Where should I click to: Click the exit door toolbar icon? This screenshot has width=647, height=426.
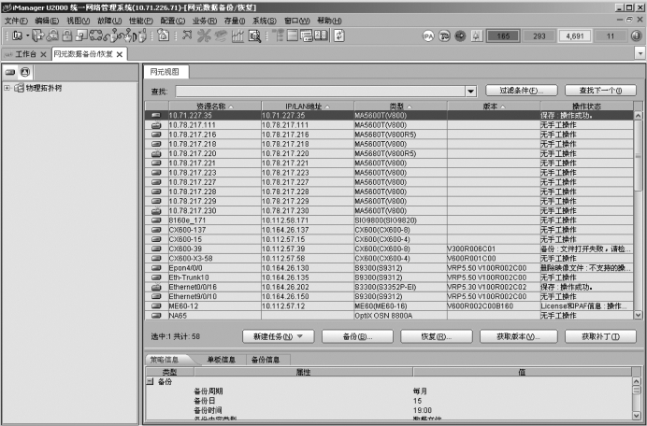coord(37,36)
